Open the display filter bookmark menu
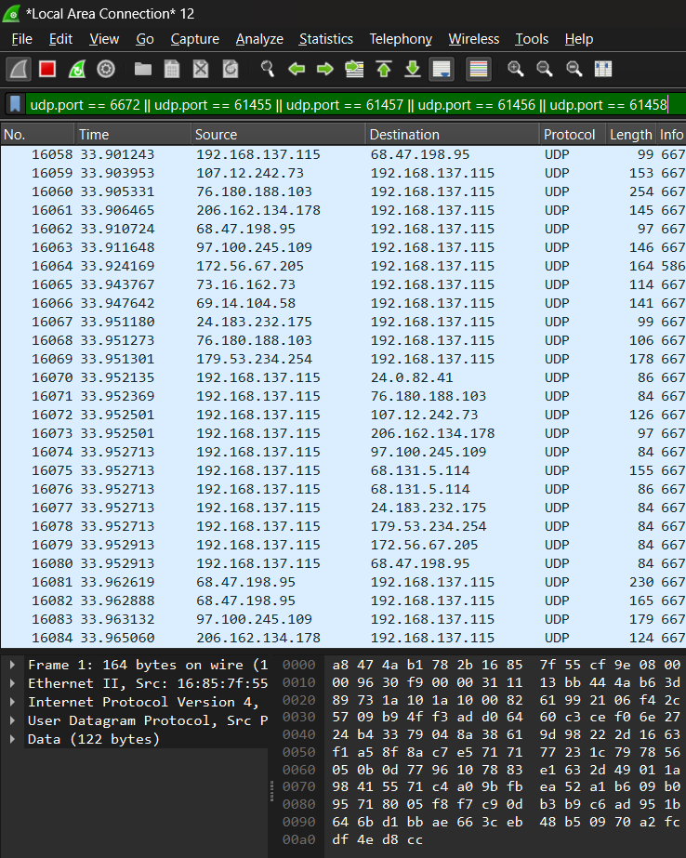The image size is (686, 858). [15, 105]
